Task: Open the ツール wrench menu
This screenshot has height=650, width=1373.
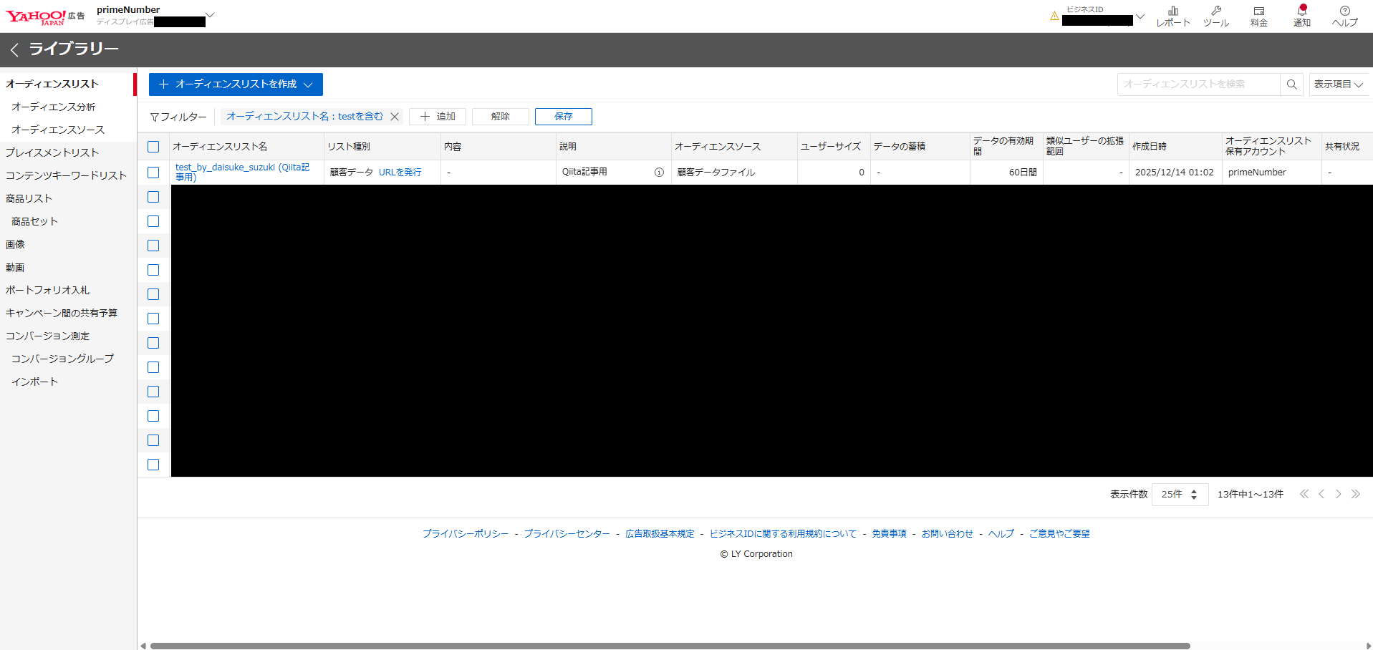Action: (x=1216, y=16)
